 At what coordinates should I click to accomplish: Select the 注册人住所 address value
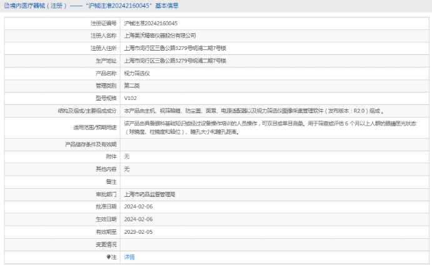pos(175,48)
